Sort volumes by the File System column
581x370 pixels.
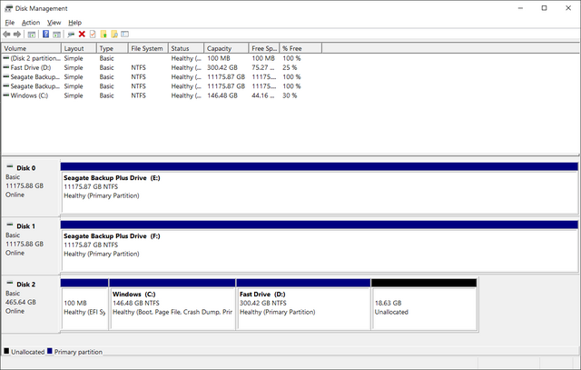(147, 48)
